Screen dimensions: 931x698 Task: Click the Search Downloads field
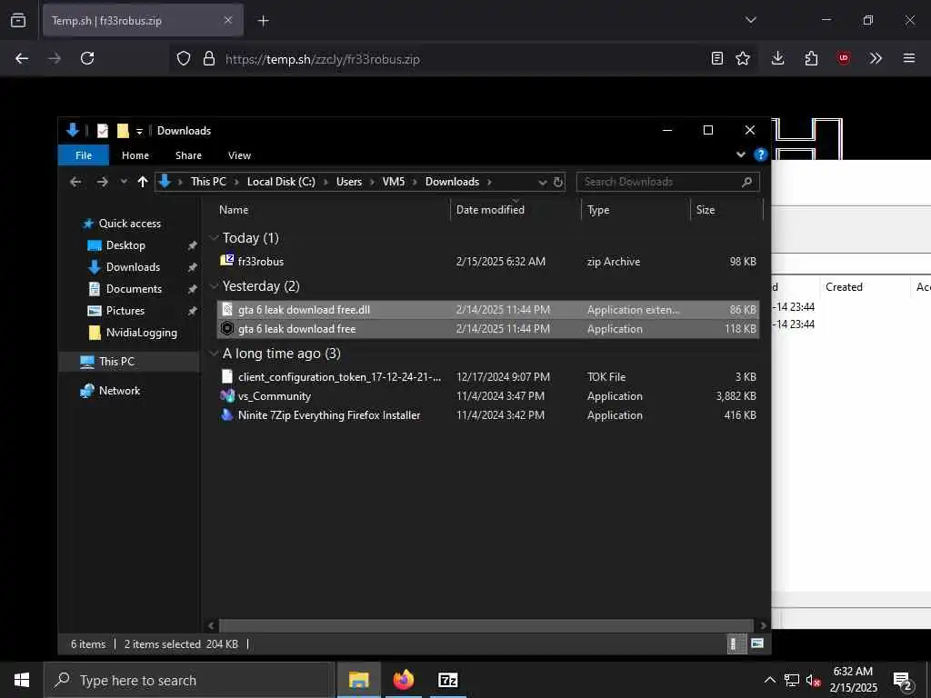[667, 182]
